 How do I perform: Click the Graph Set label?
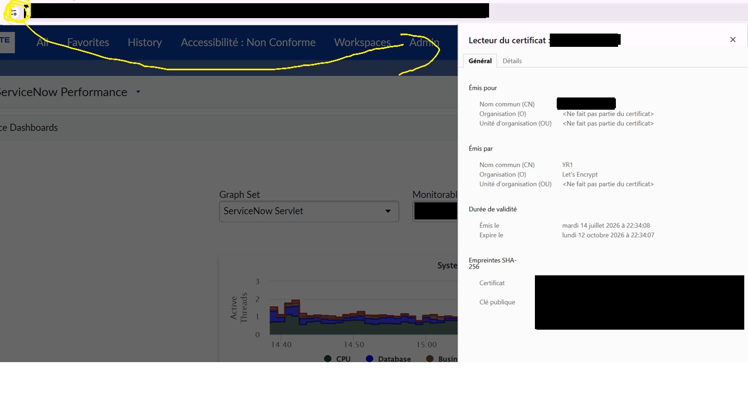click(240, 194)
